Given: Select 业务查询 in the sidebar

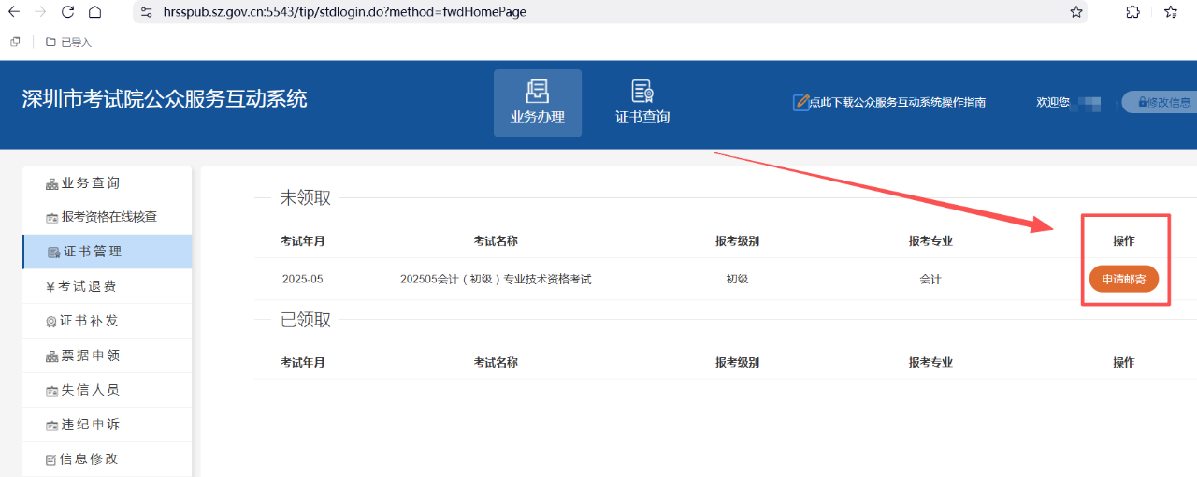Looking at the screenshot, I should click(91, 183).
